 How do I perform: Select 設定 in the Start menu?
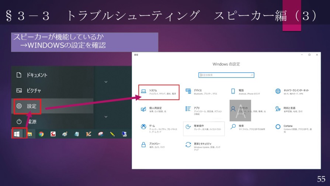coord(28,106)
